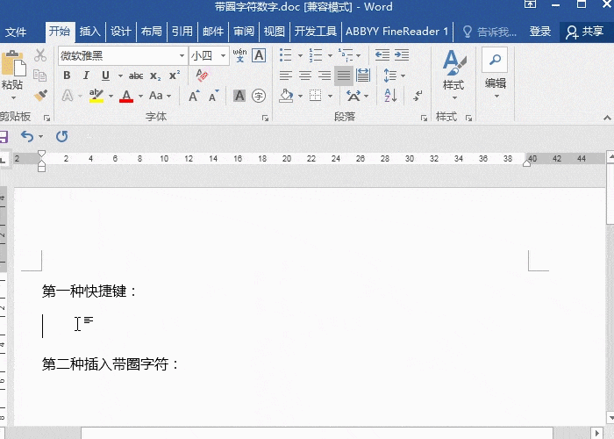This screenshot has width=614, height=439.
Task: Click the Clear Formatting eraser icon
Action: 203,76
